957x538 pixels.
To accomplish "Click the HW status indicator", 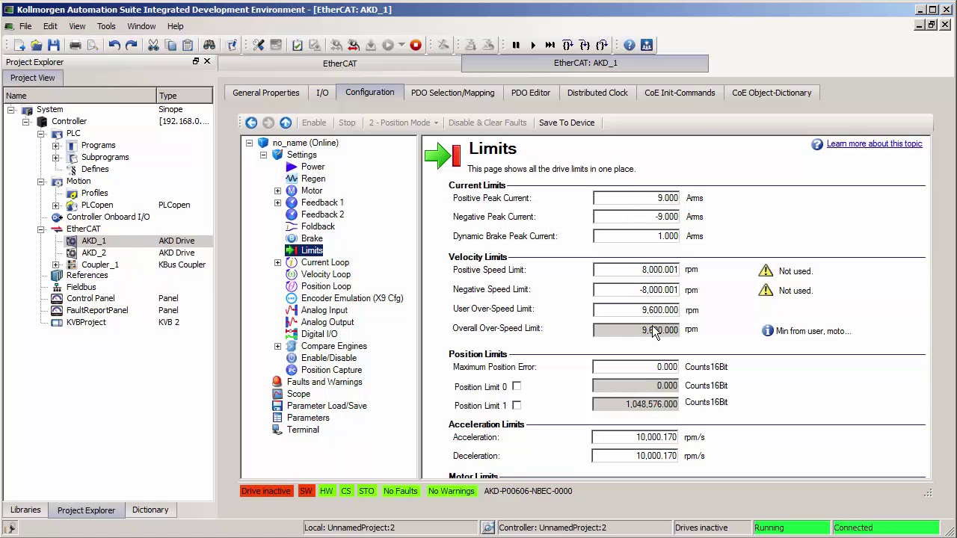I will tap(326, 491).
